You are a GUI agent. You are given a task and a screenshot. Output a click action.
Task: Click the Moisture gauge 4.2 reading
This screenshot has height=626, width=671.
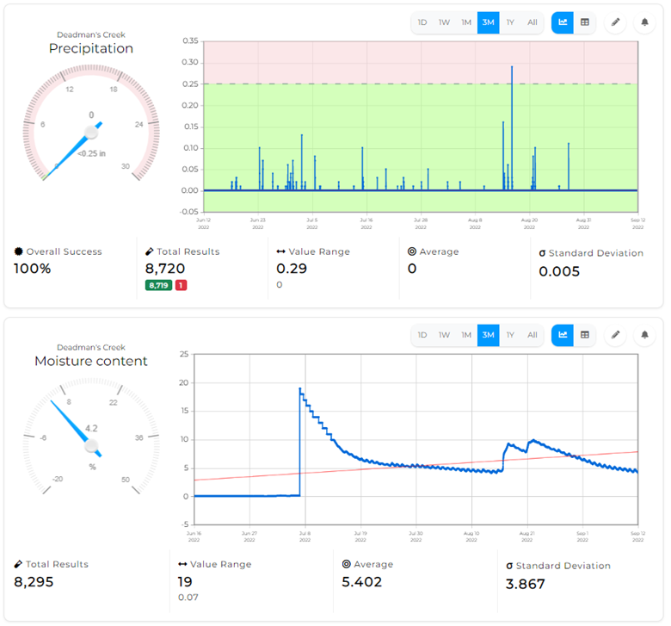(x=91, y=429)
